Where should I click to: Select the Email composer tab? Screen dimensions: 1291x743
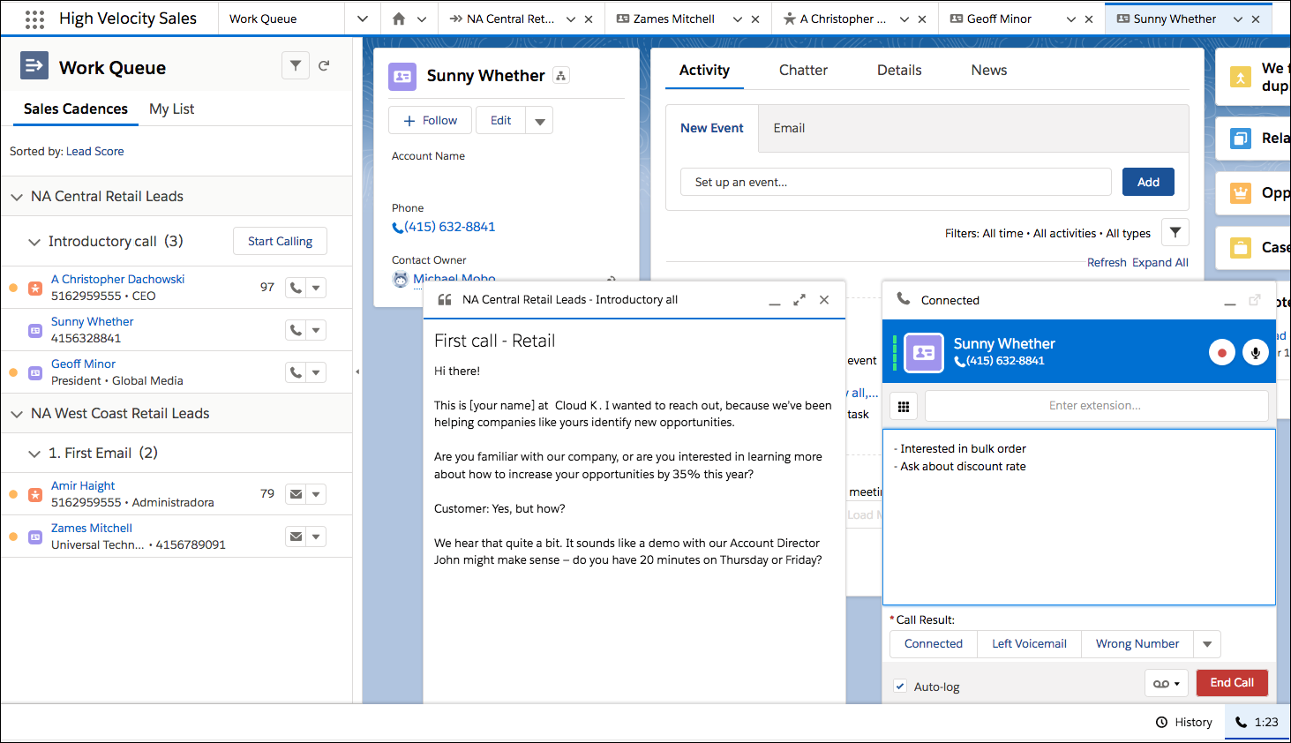[x=789, y=128]
